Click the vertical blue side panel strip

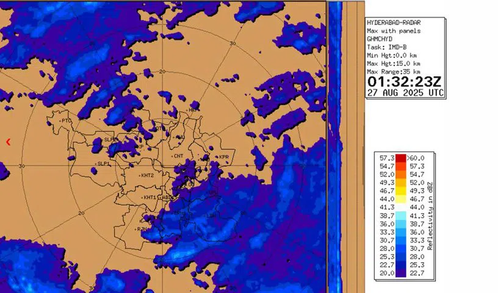pyautogui.click(x=334, y=146)
